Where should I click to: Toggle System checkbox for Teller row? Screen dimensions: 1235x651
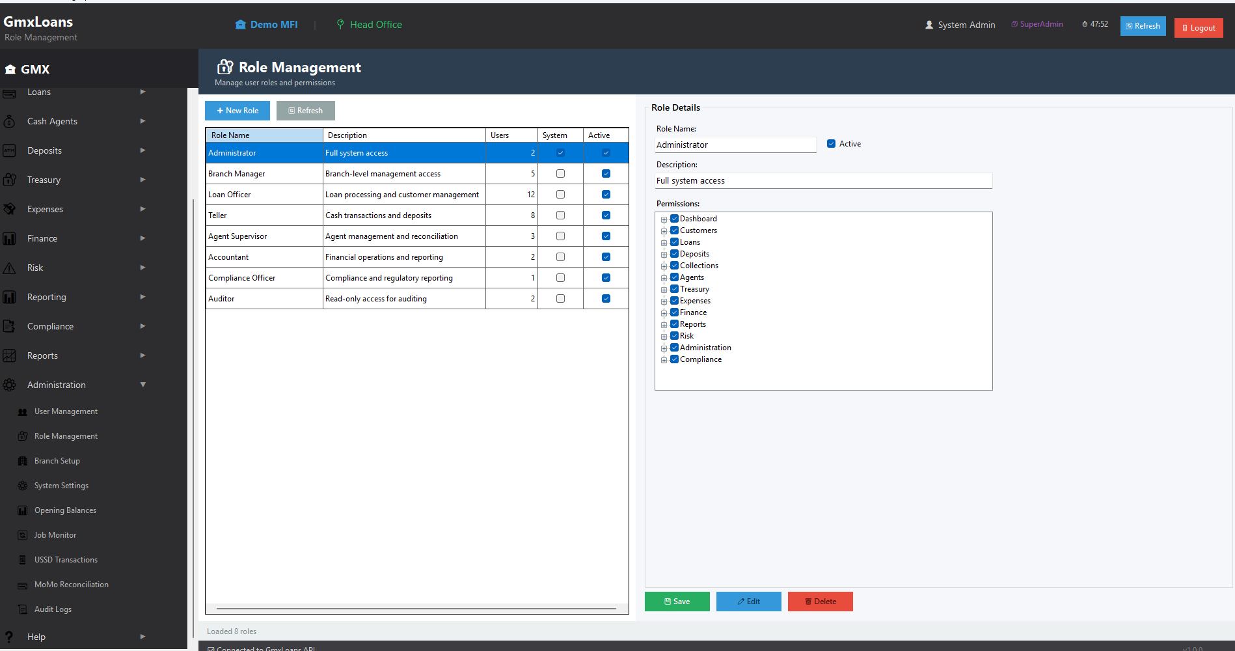click(x=560, y=215)
